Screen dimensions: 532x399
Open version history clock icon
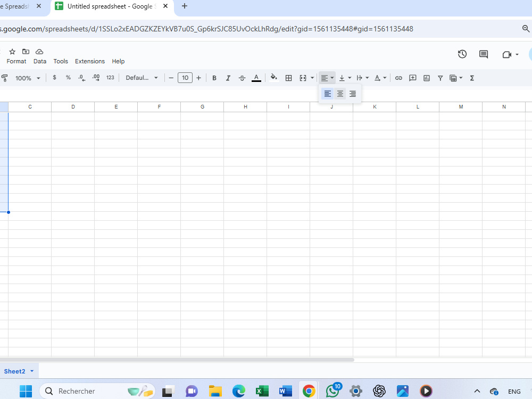(462, 54)
